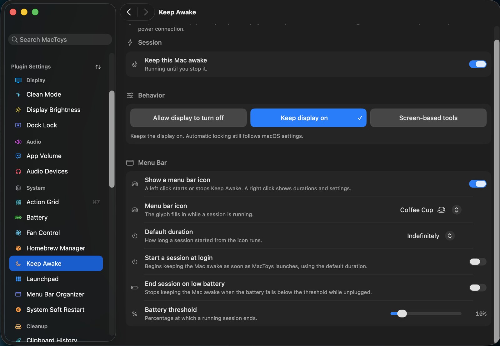The image size is (500, 346).
Task: Click the Display Brightness sun icon
Action: point(18,110)
